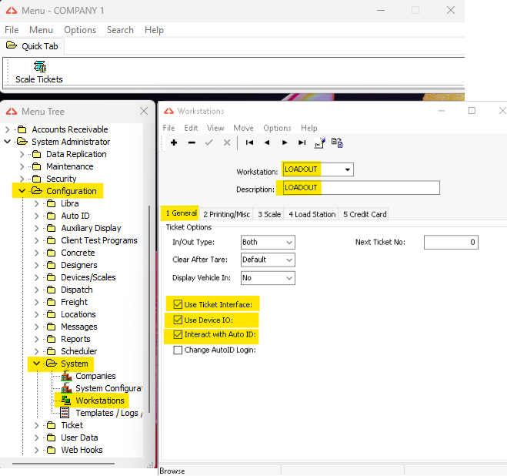
Task: Click the Menu Tree horizontal scrollbar
Action: pos(63,464)
